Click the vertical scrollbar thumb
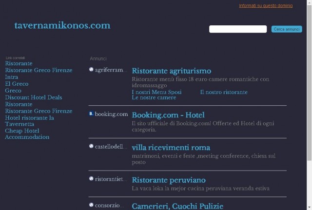The height and width of the screenshot is (210, 312). (x=309, y=82)
